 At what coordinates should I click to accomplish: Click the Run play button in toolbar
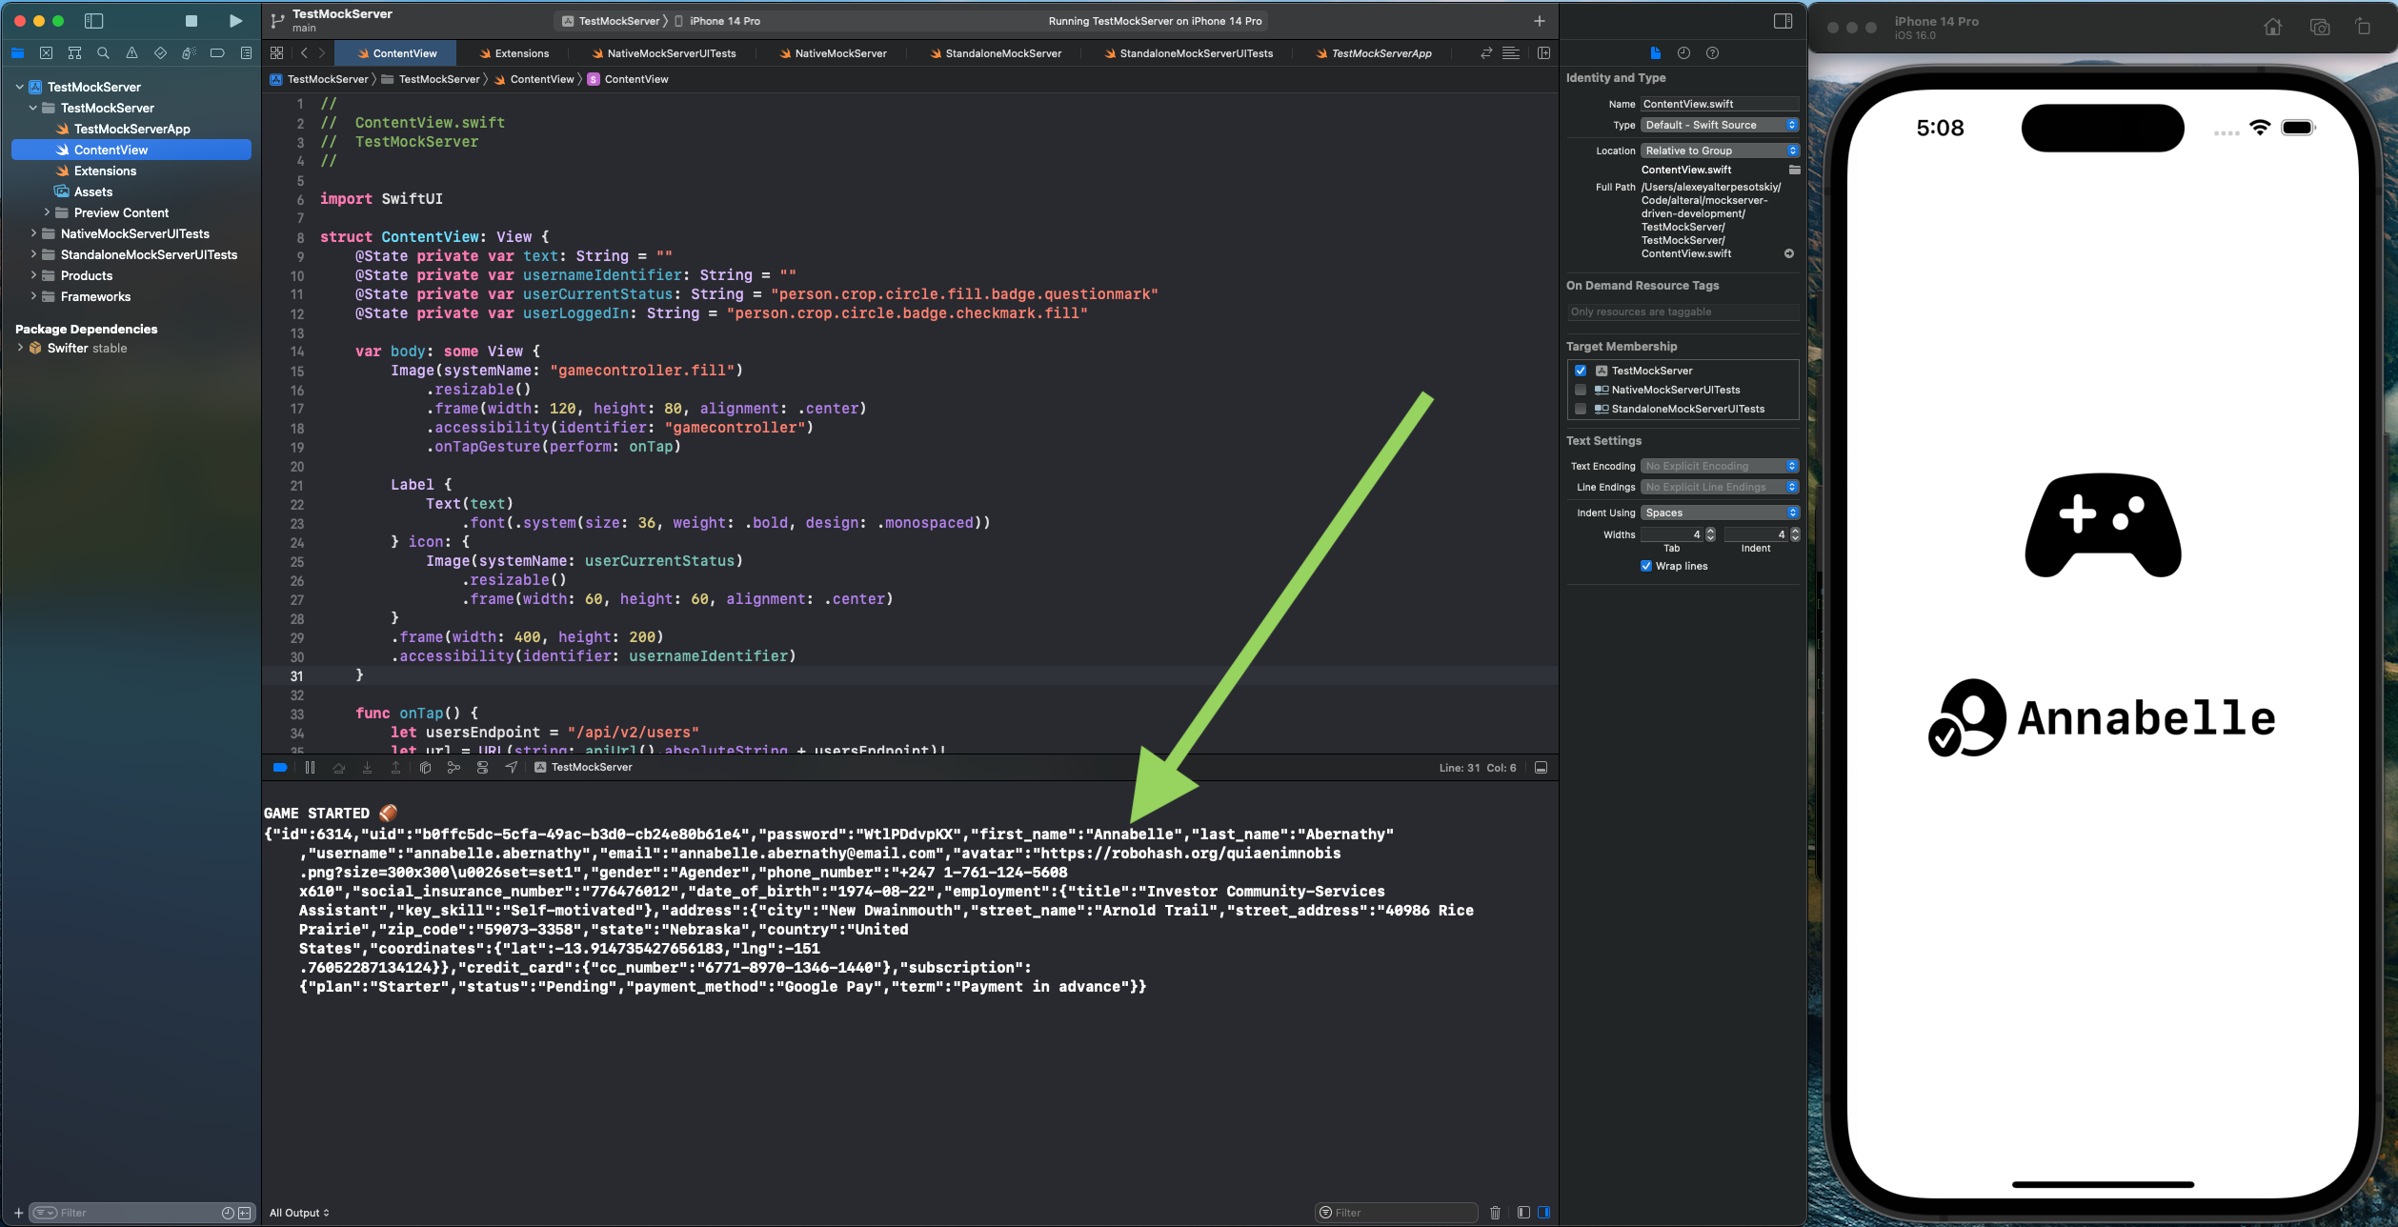pos(235,21)
